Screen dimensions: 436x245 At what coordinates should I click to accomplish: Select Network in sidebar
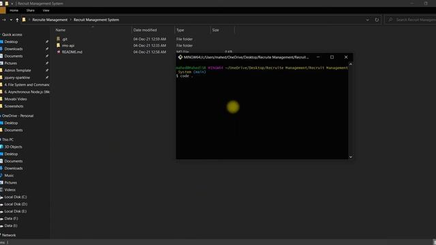[x=9, y=235]
